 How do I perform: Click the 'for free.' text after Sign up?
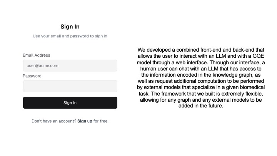[x=101, y=121]
